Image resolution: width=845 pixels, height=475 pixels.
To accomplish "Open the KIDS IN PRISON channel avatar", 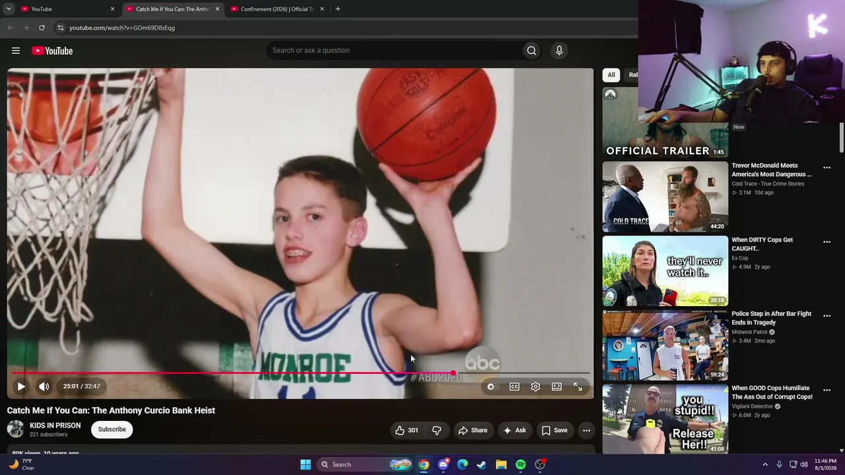I will point(15,429).
